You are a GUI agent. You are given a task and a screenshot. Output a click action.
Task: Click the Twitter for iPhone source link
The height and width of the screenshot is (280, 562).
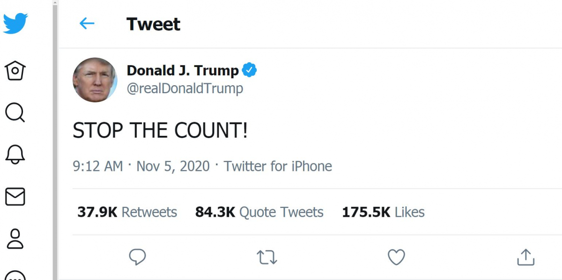tap(278, 166)
